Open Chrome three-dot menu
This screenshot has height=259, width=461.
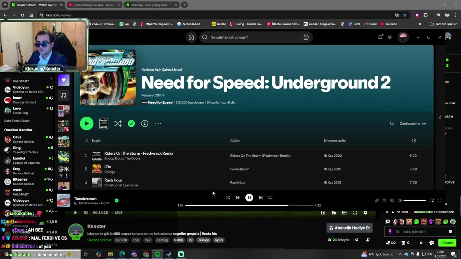(456, 15)
